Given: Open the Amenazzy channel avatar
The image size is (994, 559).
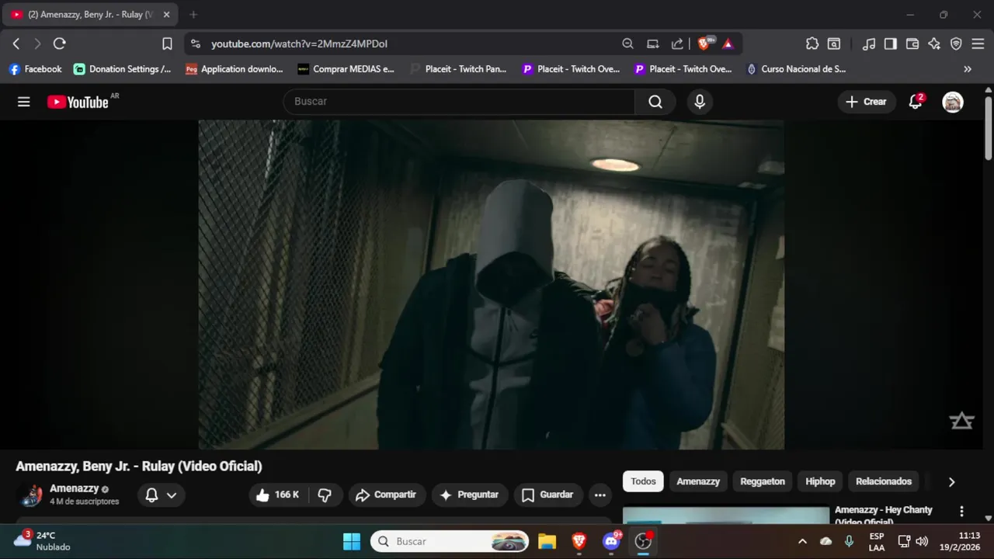Looking at the screenshot, I should tap(30, 495).
